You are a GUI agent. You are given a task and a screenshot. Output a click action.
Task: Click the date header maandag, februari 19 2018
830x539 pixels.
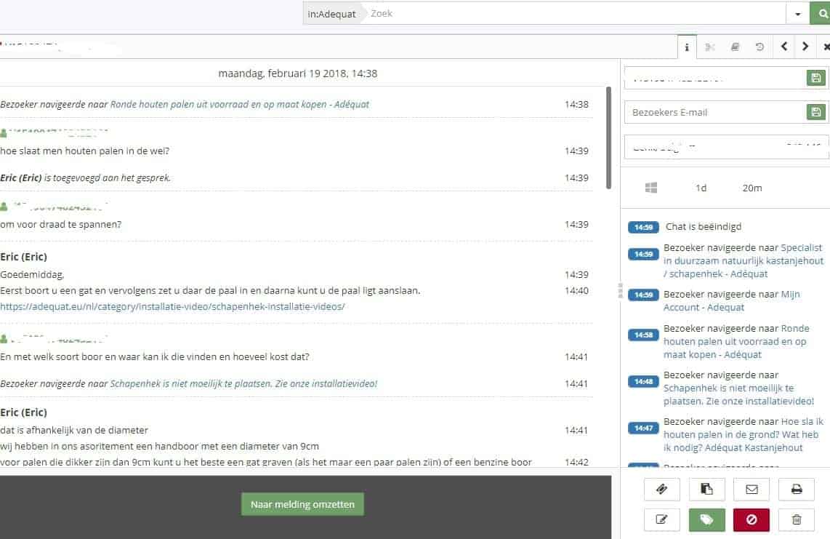(x=297, y=73)
